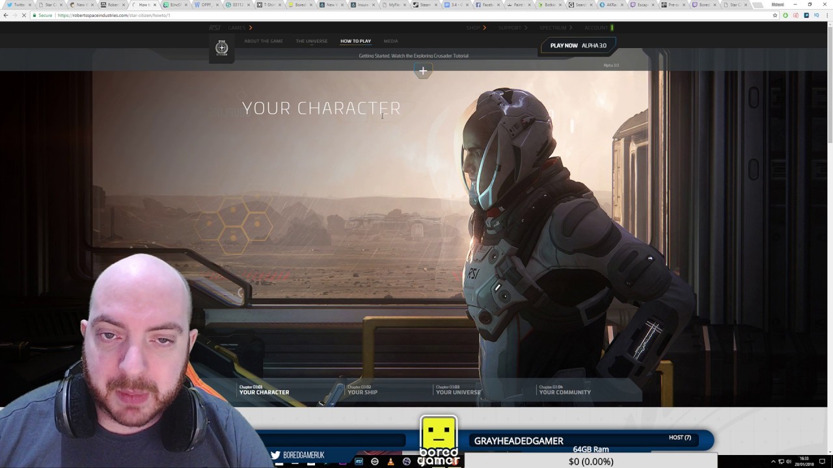Open the RSI launcher icon in the taskbar
Viewport: 833px width, 468px height.
[359, 461]
